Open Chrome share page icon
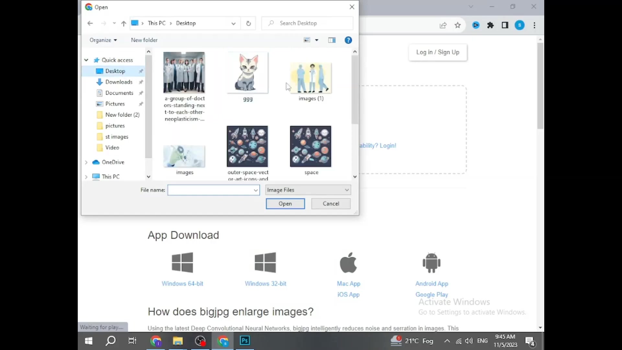The image size is (622, 350). tap(443, 25)
